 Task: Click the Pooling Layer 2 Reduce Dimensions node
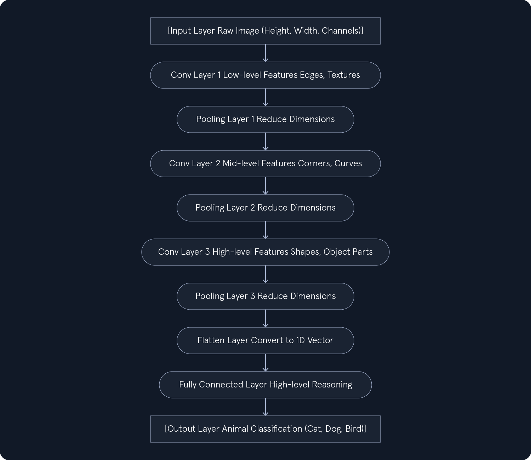265,208
